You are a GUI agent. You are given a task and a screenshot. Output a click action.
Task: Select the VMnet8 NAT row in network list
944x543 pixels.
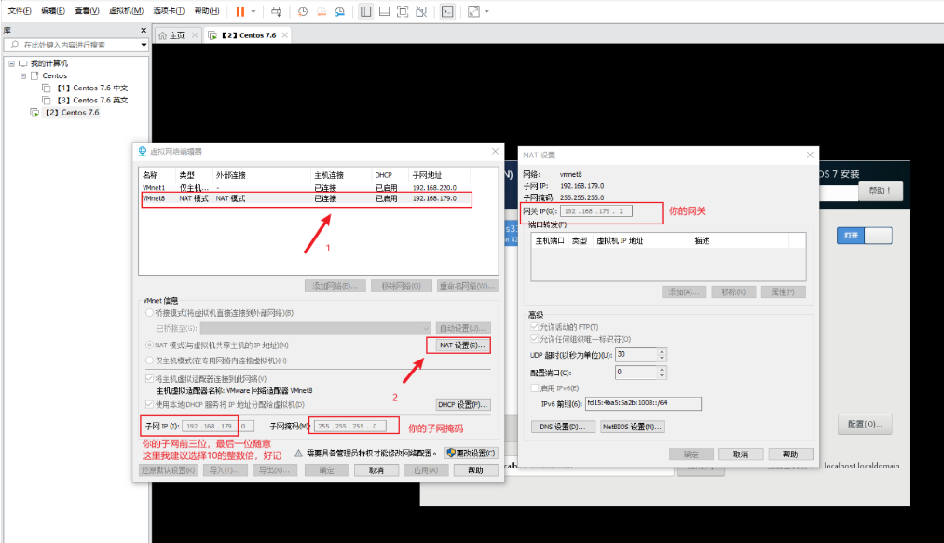307,198
